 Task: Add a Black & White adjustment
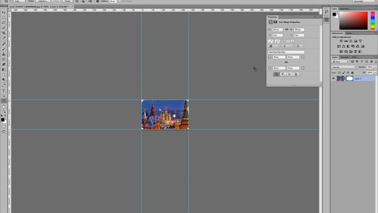point(348,46)
